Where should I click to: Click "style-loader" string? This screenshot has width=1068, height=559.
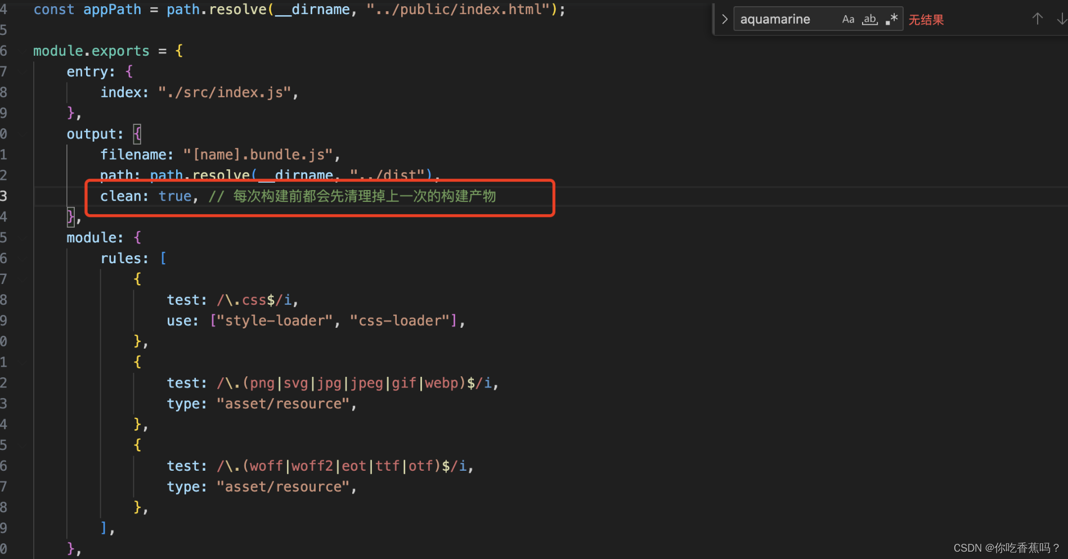click(x=275, y=321)
